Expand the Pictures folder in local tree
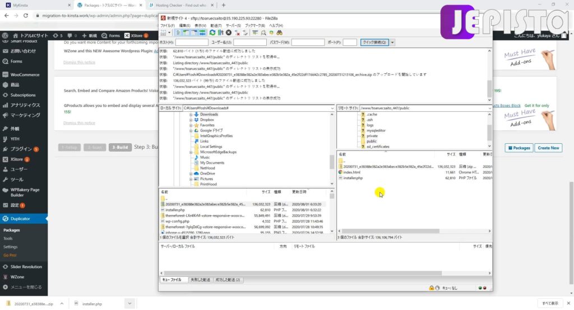 click(191, 179)
